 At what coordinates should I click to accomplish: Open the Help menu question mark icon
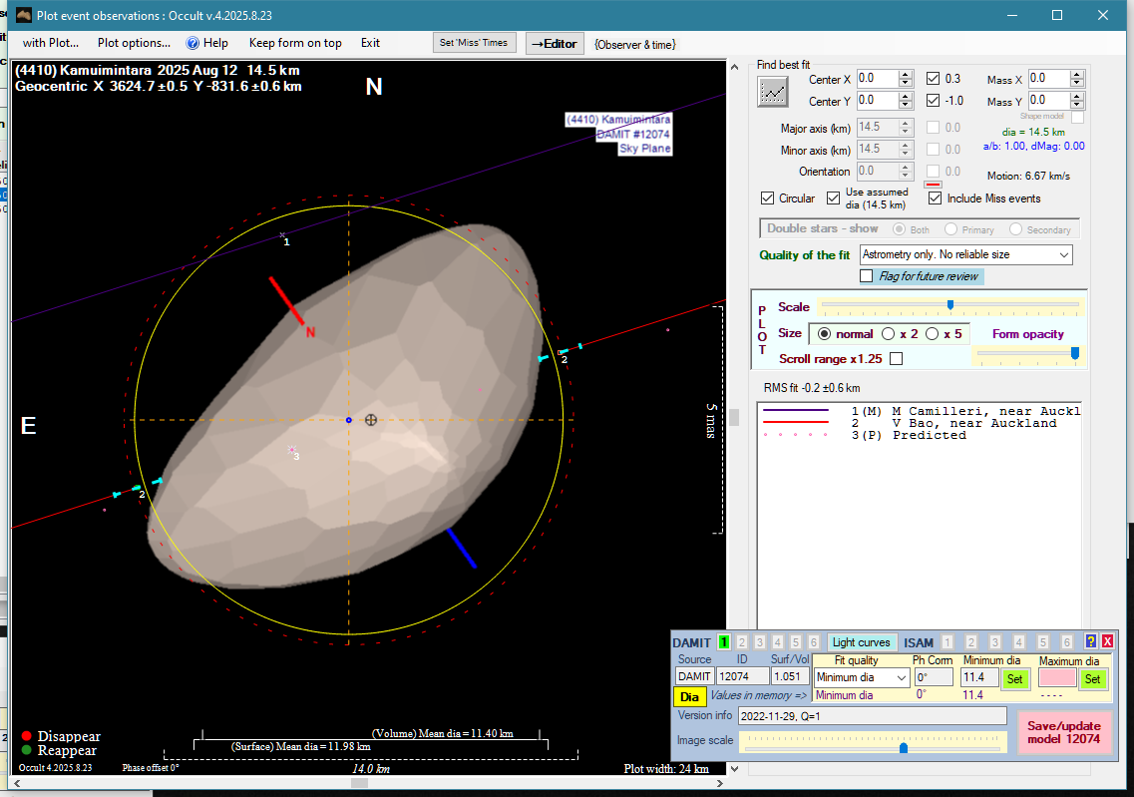click(x=192, y=43)
